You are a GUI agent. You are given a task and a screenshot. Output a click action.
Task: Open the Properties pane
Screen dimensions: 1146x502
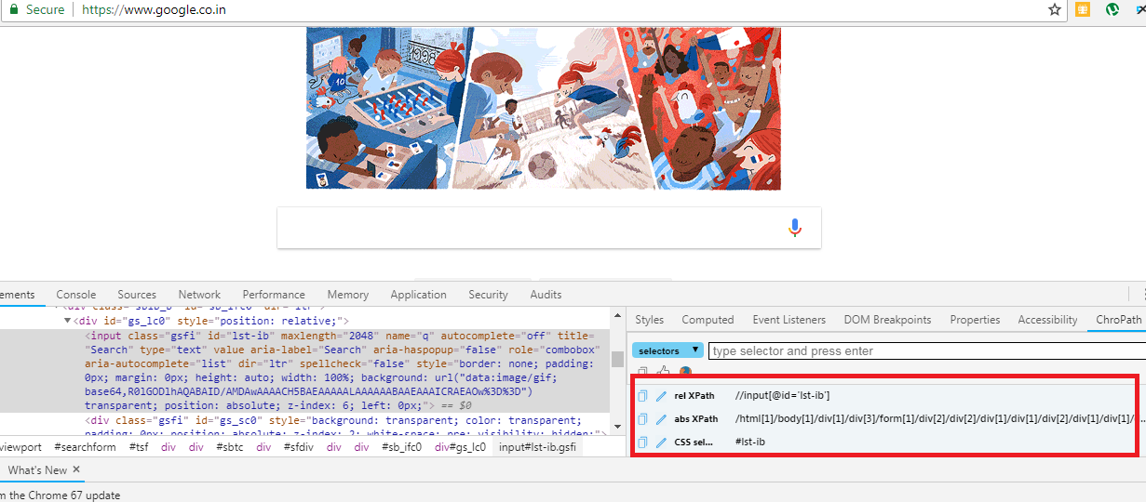click(974, 320)
